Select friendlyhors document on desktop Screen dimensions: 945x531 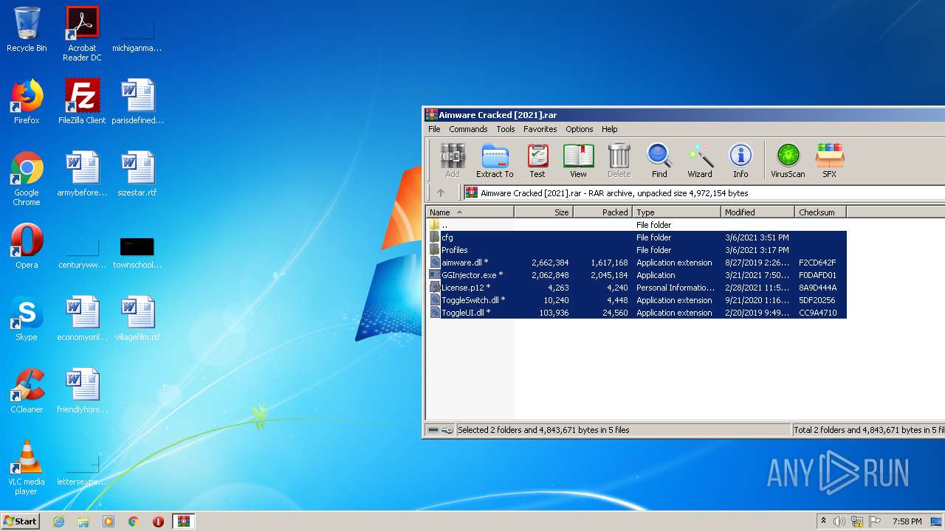tap(82, 391)
